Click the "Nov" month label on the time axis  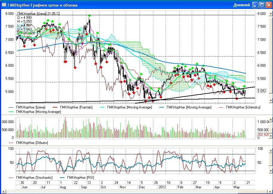click(123, 187)
